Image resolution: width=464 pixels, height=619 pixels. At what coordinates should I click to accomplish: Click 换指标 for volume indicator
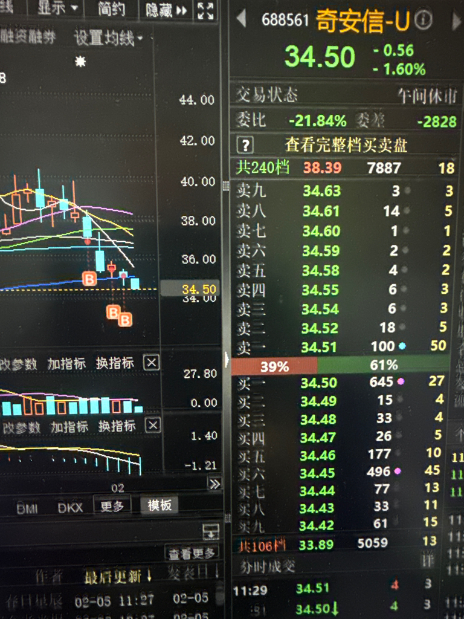click(x=115, y=363)
